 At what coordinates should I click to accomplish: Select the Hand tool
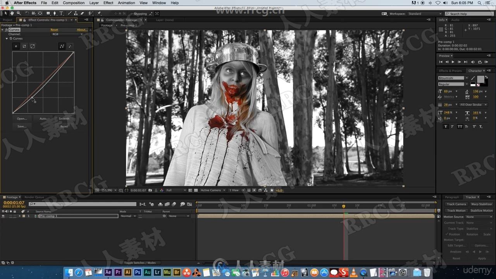pos(12,13)
